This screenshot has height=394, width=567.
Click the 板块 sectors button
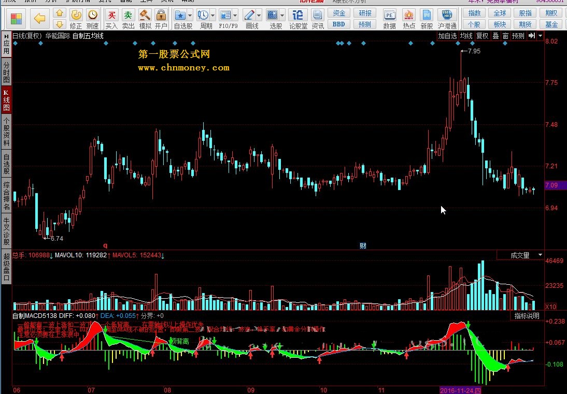pos(500,24)
